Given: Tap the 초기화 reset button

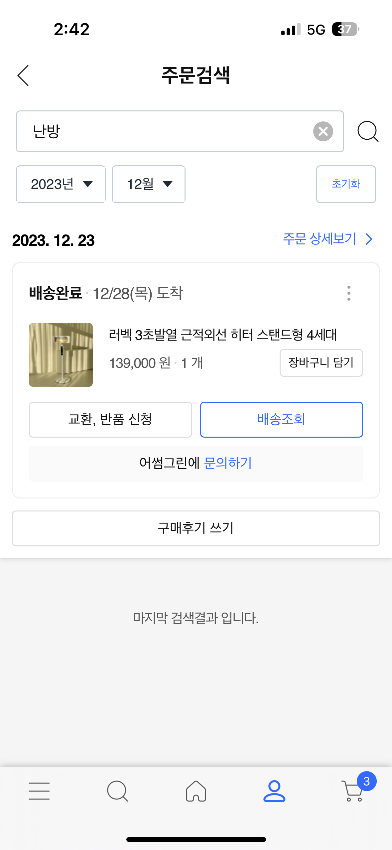Looking at the screenshot, I should [x=346, y=184].
